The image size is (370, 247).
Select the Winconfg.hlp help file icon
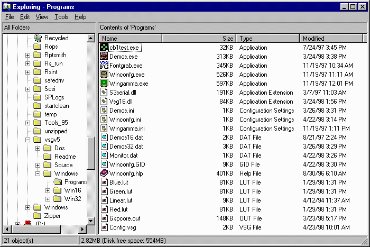(x=104, y=173)
